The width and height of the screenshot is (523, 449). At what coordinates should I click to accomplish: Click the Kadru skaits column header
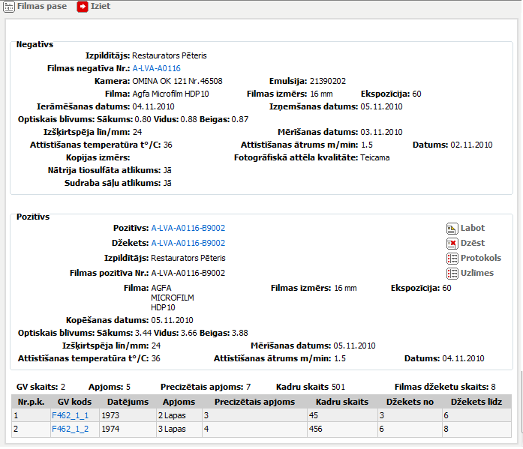[342, 402]
